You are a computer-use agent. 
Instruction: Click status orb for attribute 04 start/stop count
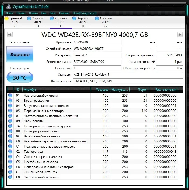pyautogui.click(x=10, y=105)
